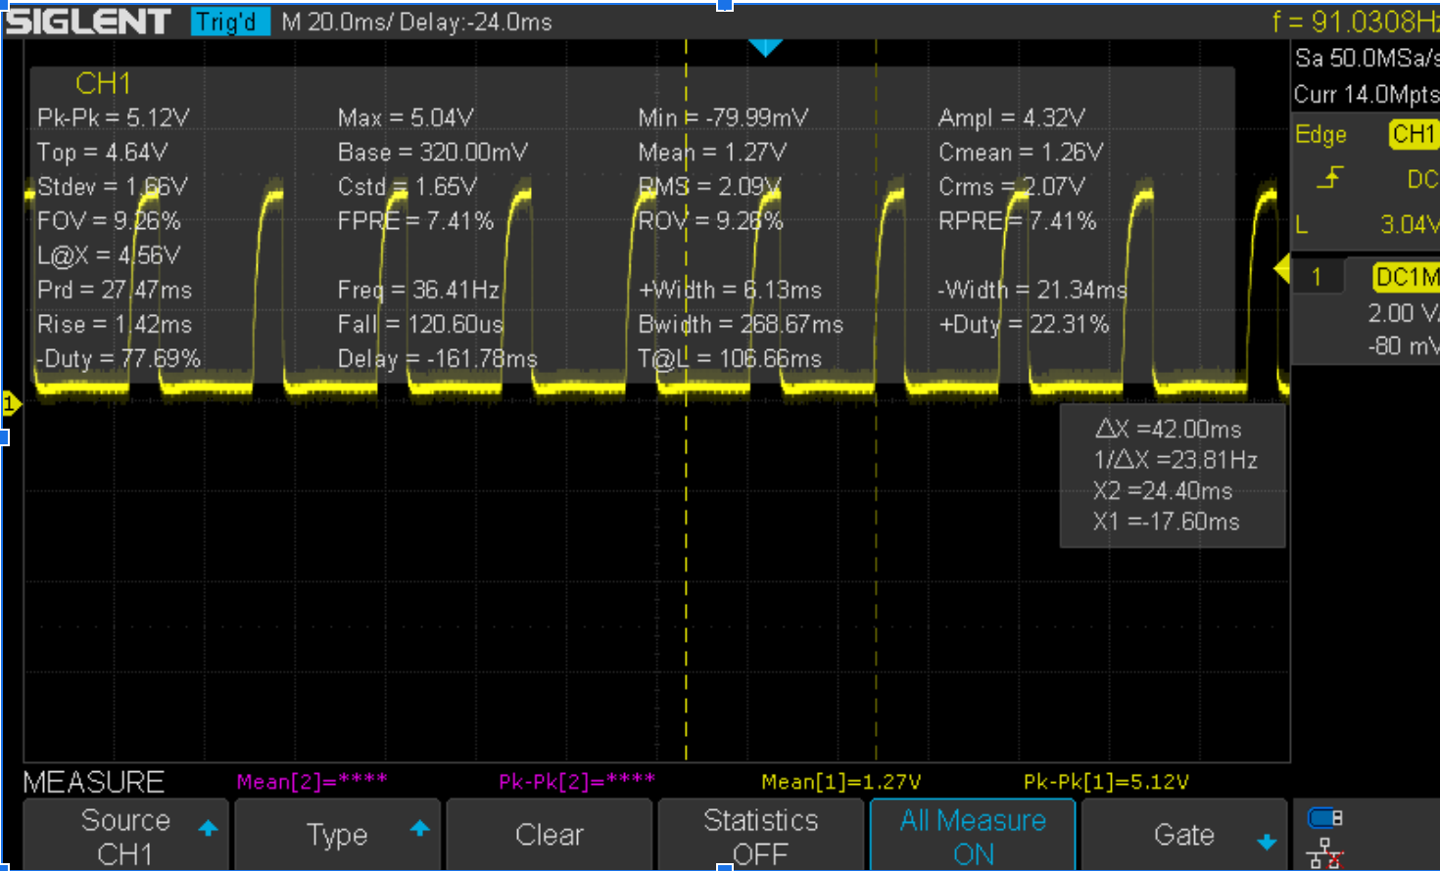This screenshot has width=1440, height=871.
Task: Click the Pk-Pk[1]=5.12V bottom readout
Action: [1106, 781]
